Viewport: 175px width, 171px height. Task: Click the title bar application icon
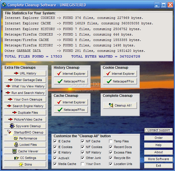[4, 5]
